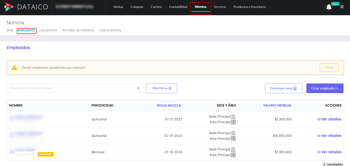Focus the Buscar por nombre o cédula field
350x166 pixels.
pos(71,88)
